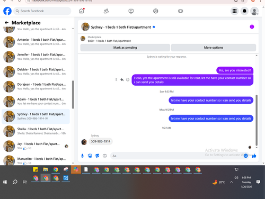Viewport: 265px width, 199px height.
Task: Click the voice clip microphone icon
Action: click(x=82, y=156)
